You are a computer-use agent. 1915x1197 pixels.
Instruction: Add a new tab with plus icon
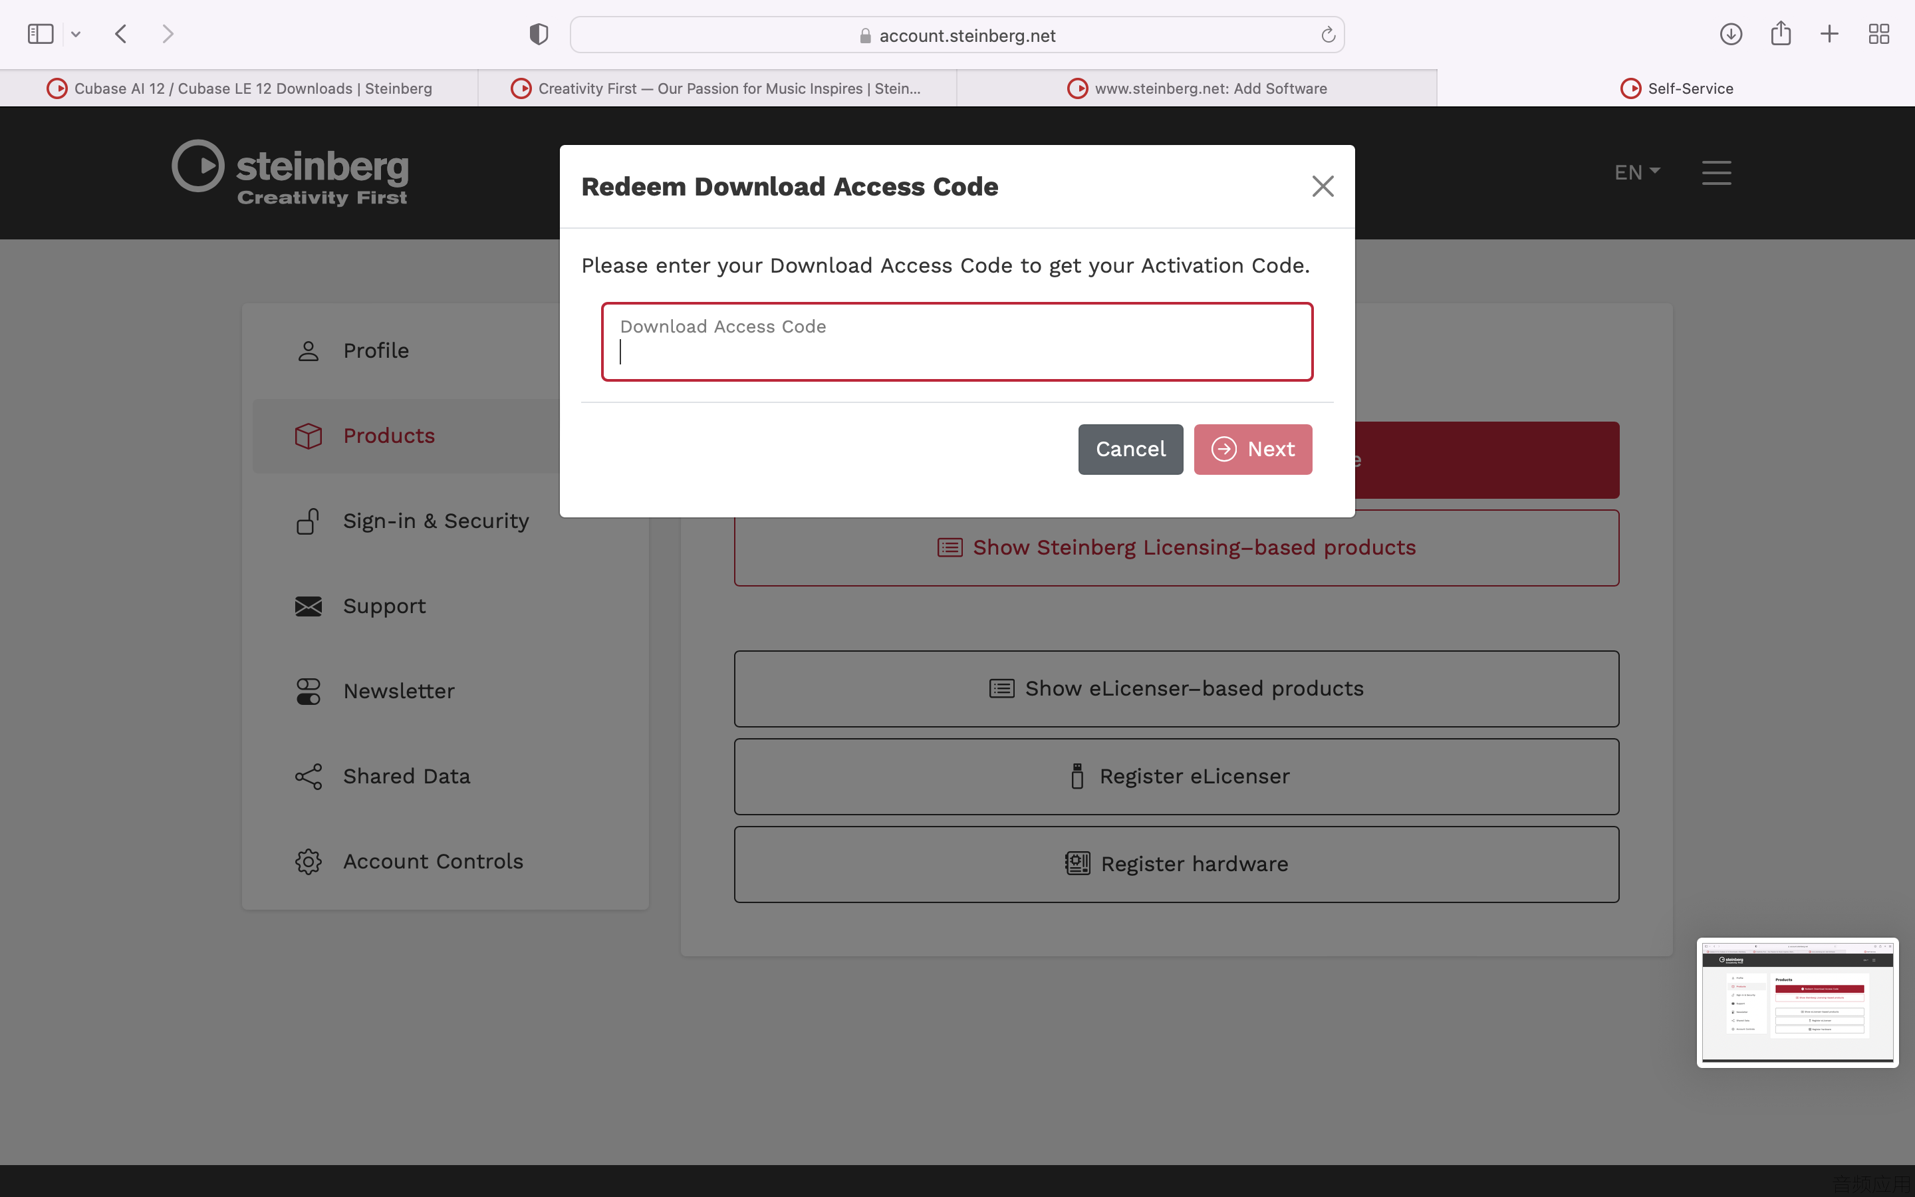pyautogui.click(x=1829, y=34)
